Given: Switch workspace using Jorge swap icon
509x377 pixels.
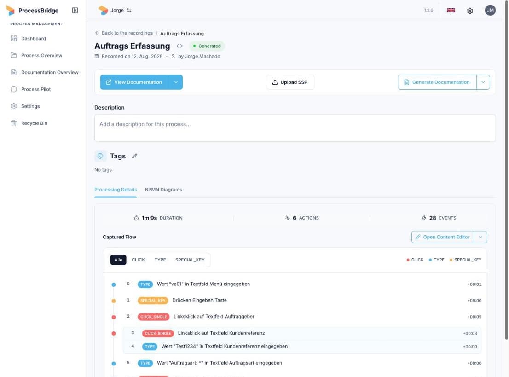Looking at the screenshot, I should click(x=129, y=11).
